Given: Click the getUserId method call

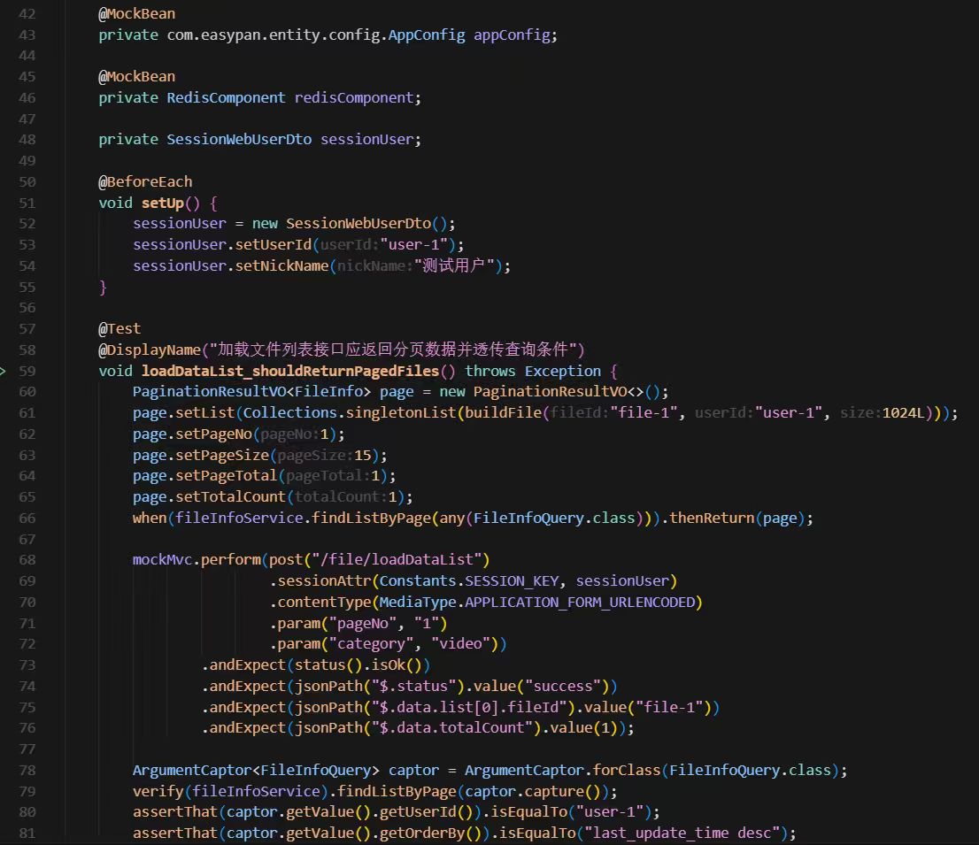Looking at the screenshot, I should (x=418, y=812).
